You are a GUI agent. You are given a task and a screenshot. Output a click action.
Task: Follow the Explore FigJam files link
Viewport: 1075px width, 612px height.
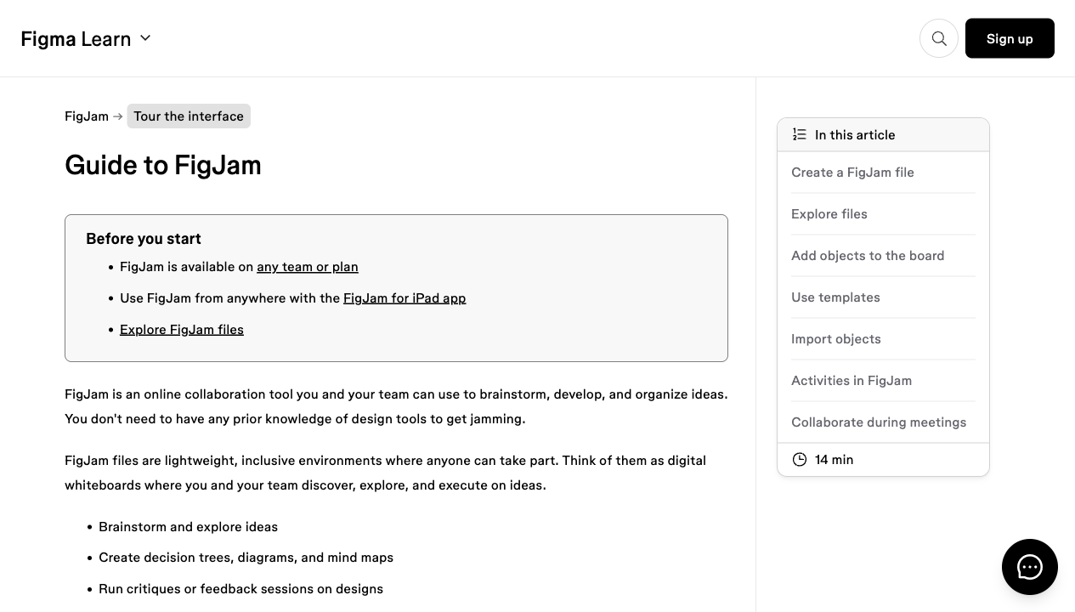182,330
